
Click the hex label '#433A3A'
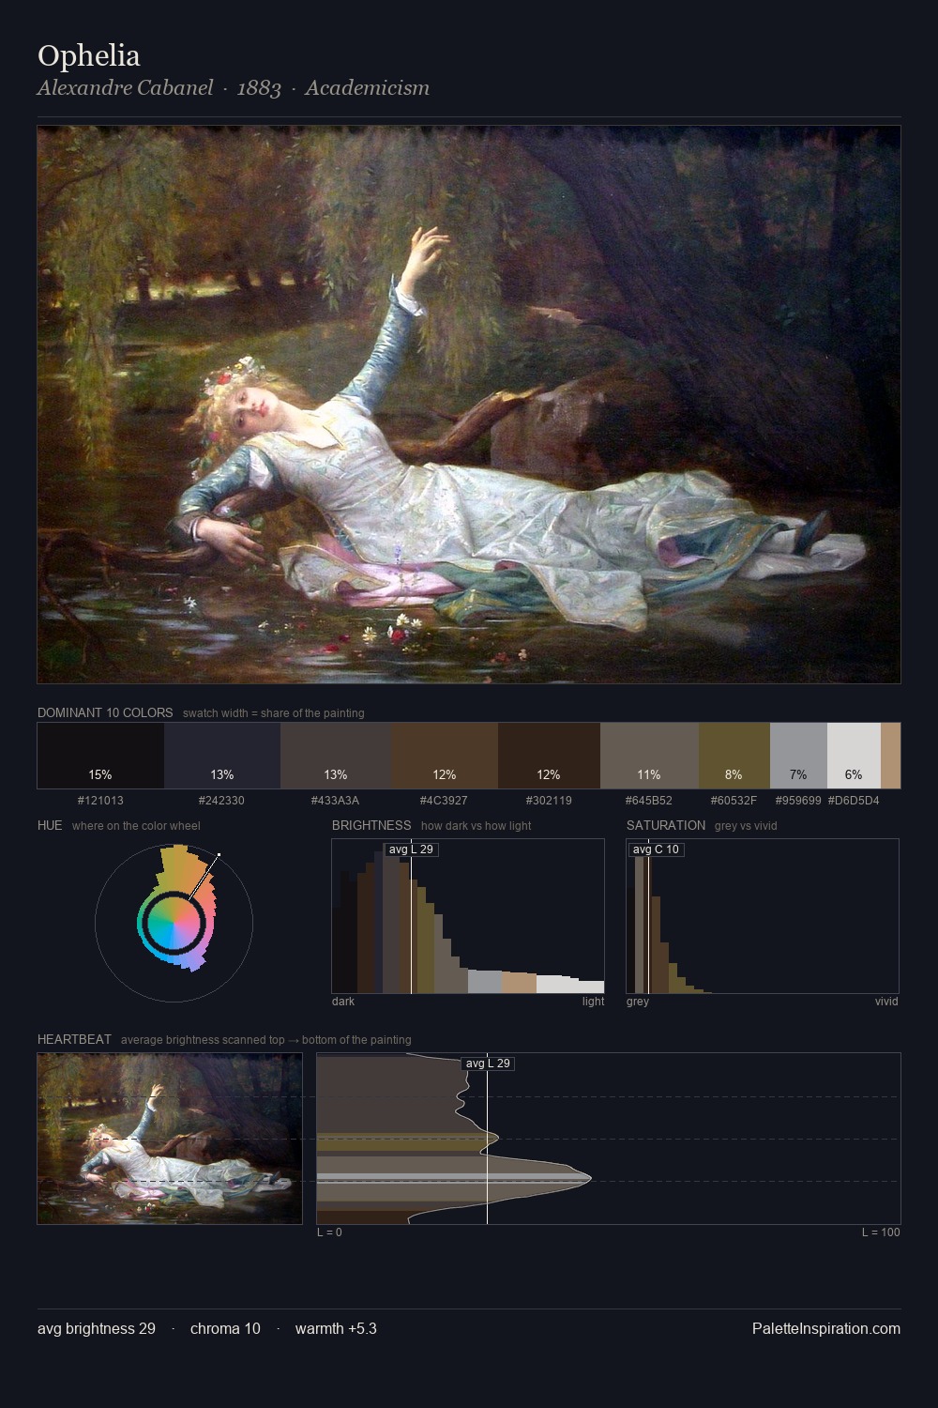click(x=335, y=801)
